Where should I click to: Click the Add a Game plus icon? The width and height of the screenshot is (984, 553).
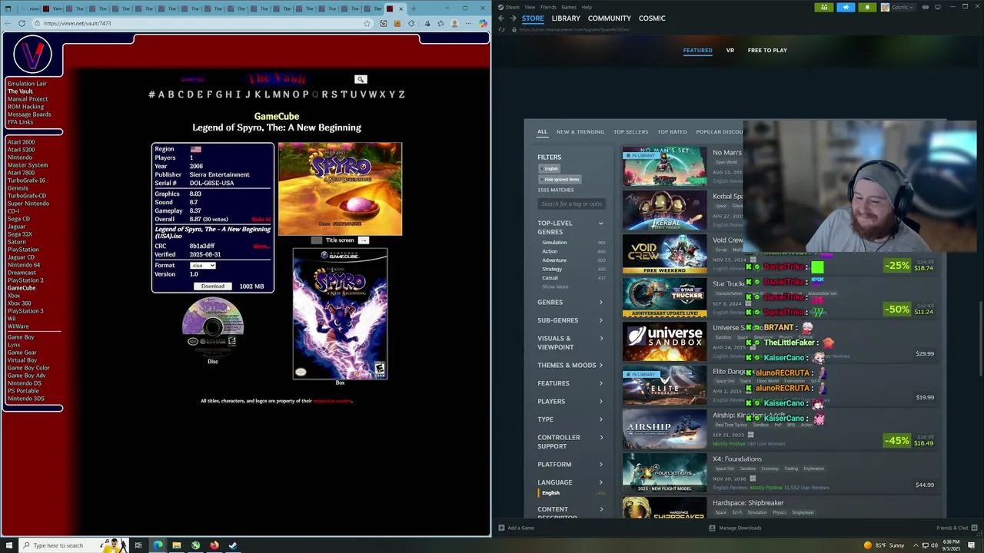(501, 528)
